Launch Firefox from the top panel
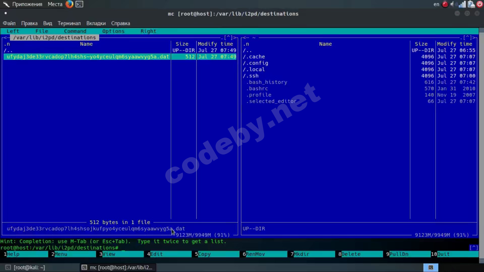484x272 pixels. click(69, 4)
